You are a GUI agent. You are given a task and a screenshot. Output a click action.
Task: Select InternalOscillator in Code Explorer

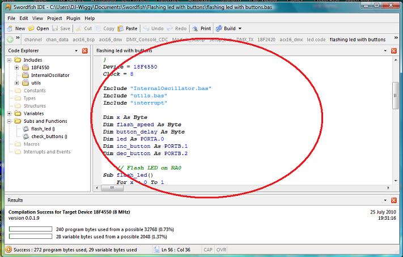tap(50, 75)
